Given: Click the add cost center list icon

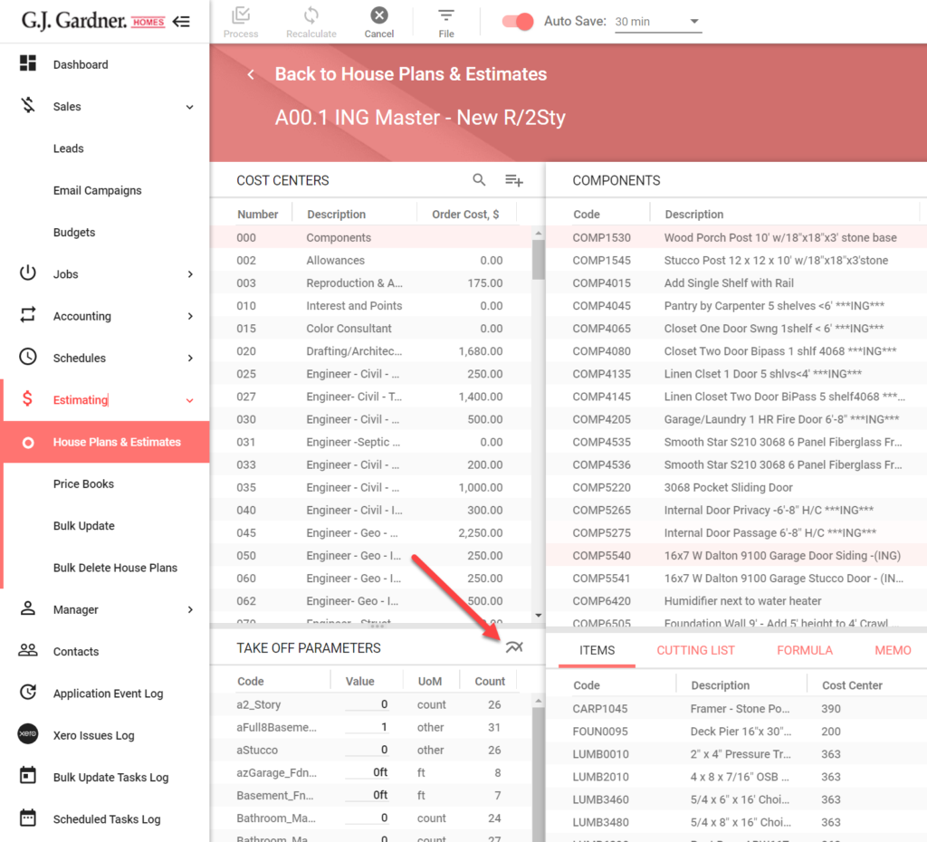Looking at the screenshot, I should coord(514,180).
